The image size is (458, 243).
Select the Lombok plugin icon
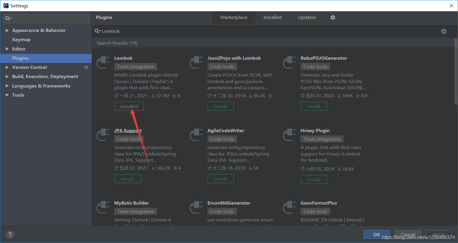click(x=103, y=62)
